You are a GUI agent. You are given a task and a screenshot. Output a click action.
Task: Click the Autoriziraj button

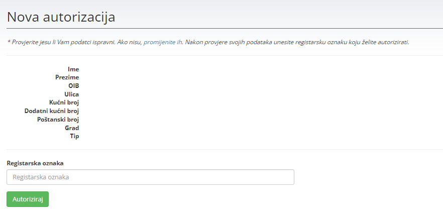click(28, 199)
